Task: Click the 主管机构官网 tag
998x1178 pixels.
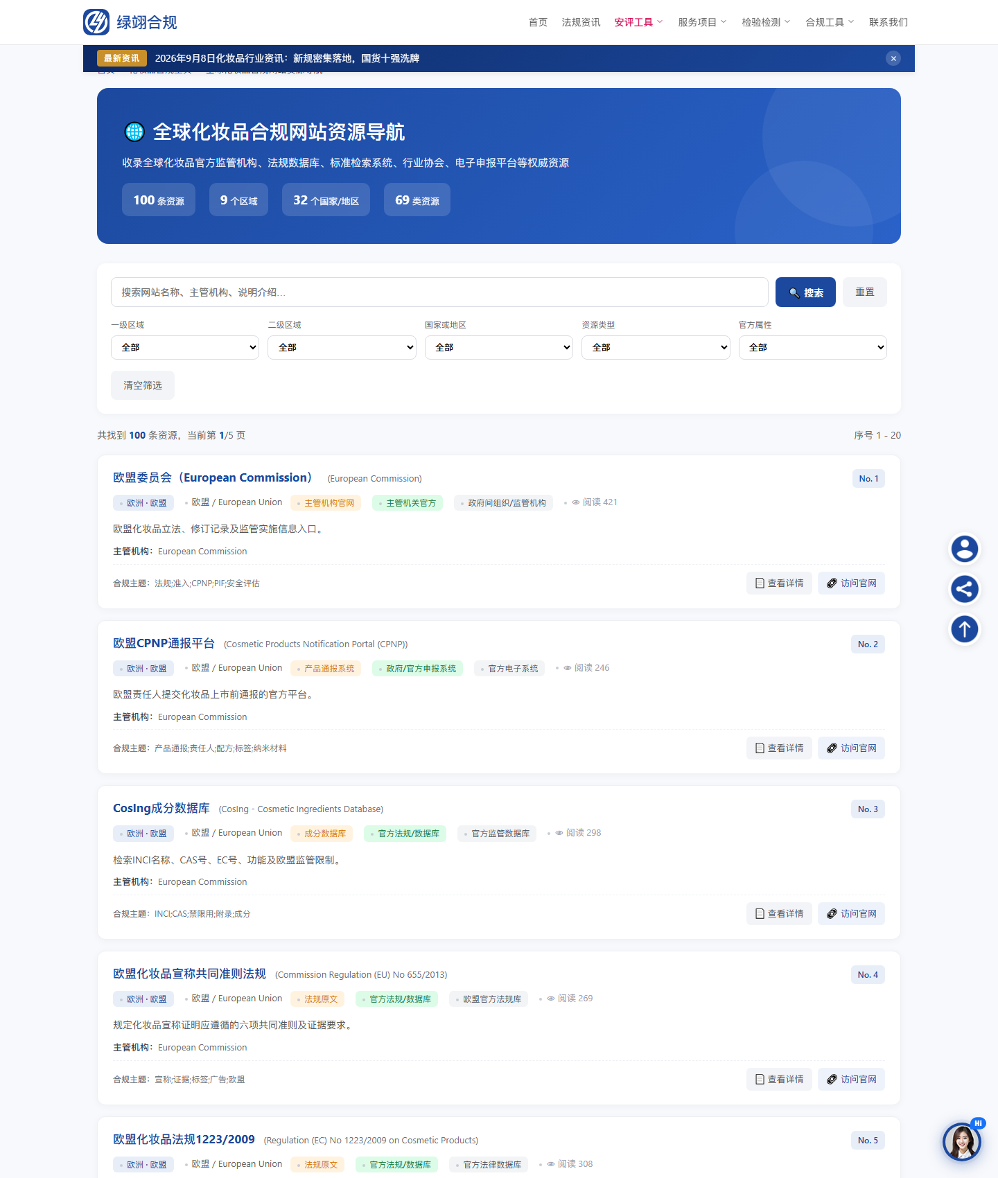Action: (326, 503)
